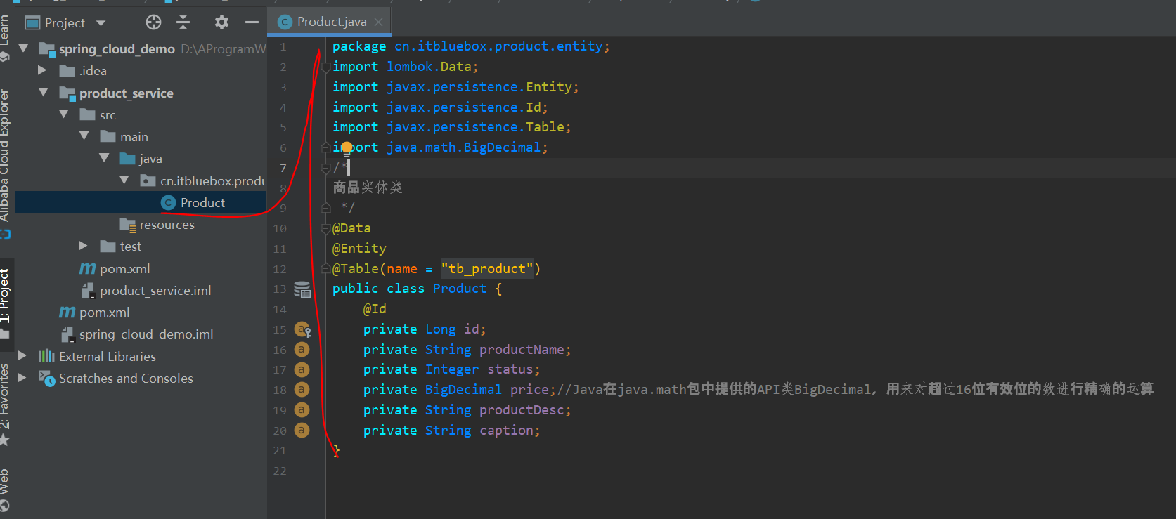Image resolution: width=1176 pixels, height=519 pixels.
Task: Click the class name Product in its declaration
Action: [x=460, y=289]
